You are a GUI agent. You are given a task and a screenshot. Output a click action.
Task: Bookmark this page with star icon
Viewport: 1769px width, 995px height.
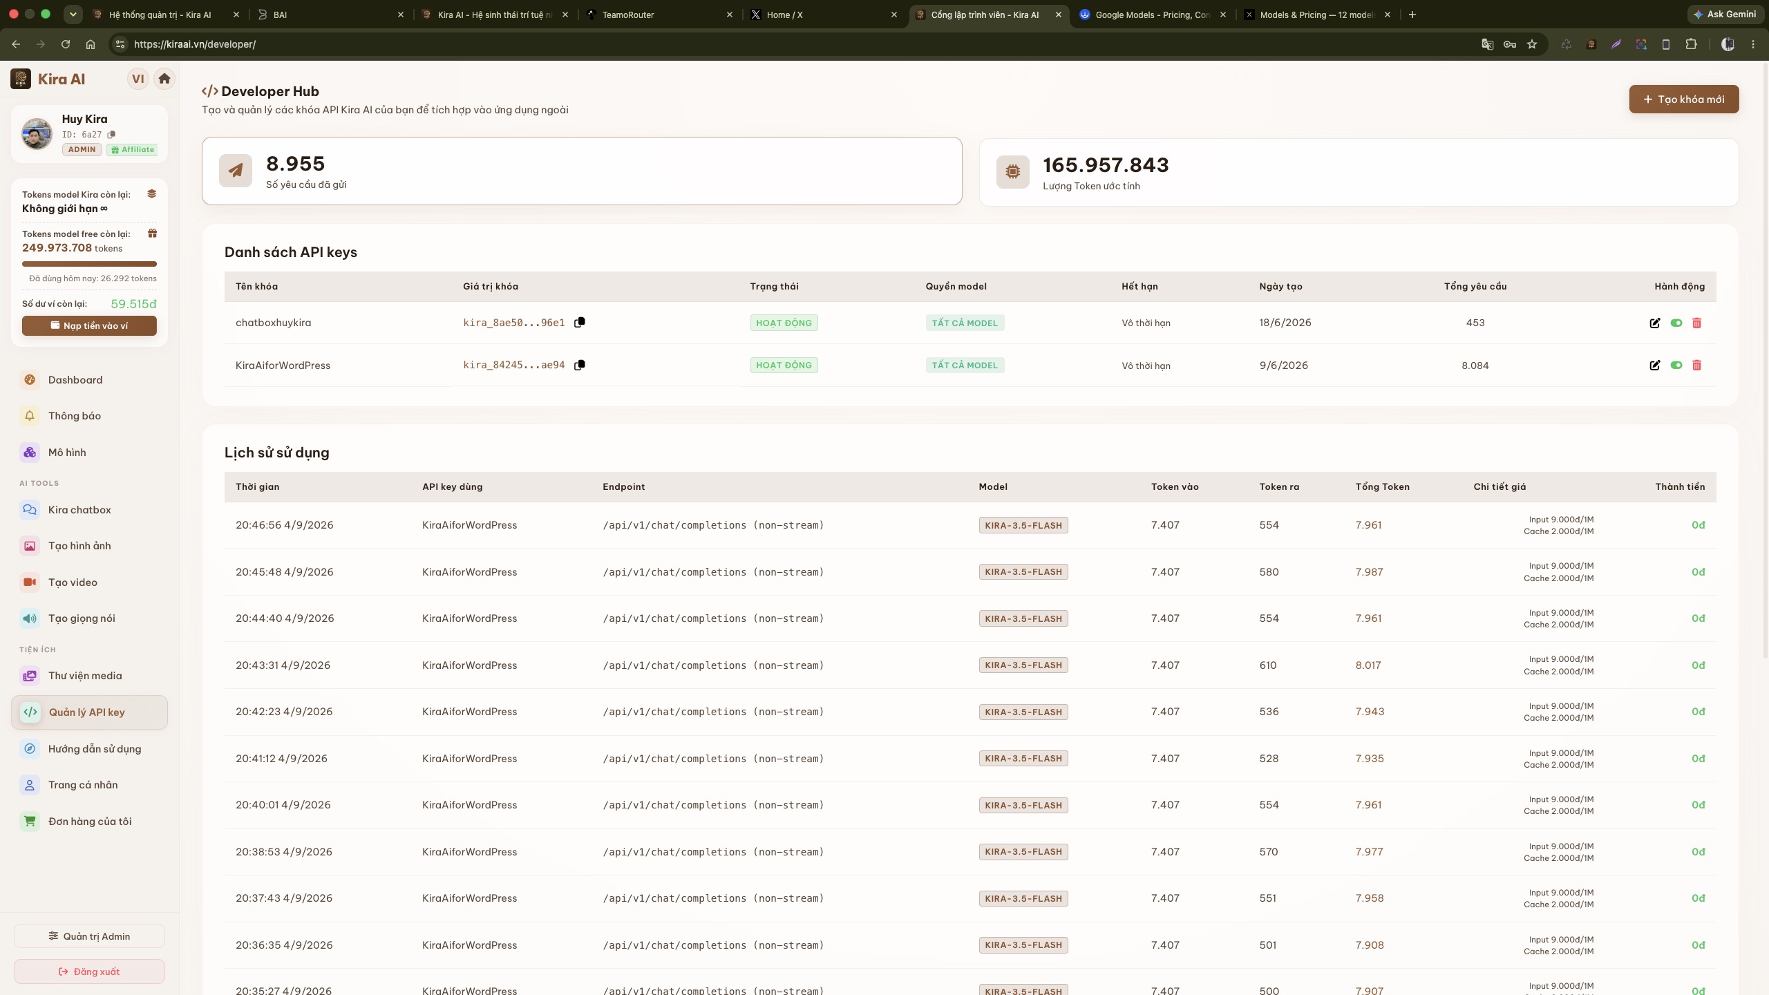tap(1532, 44)
